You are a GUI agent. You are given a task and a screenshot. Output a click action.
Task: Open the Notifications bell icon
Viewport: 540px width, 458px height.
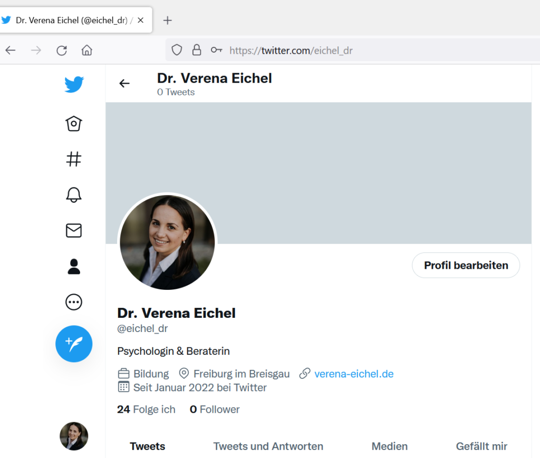[74, 195]
